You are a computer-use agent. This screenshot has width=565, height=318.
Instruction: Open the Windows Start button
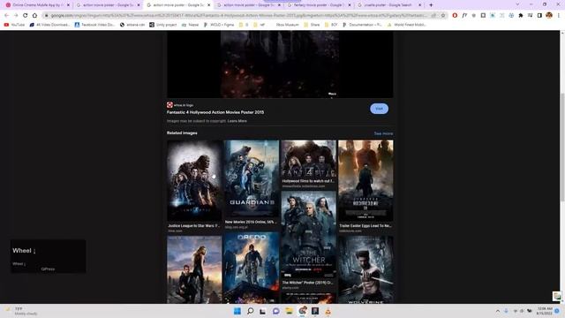pos(237,311)
